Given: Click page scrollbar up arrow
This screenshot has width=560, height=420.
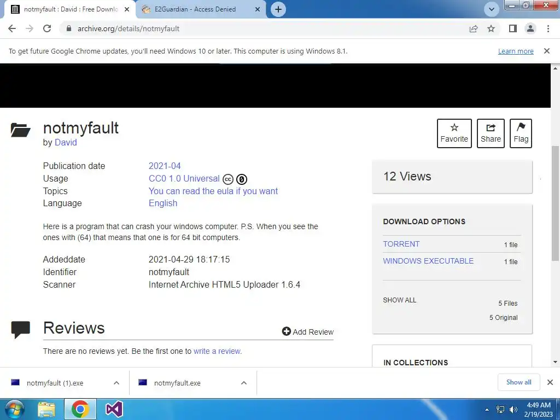Looking at the screenshot, I should 556,68.
